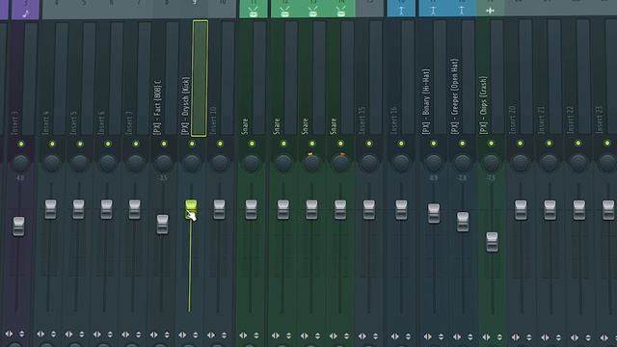Mute the Snare track beside Insert 10
Image resolution: width=617 pixels, height=347 pixels.
[x=252, y=144]
